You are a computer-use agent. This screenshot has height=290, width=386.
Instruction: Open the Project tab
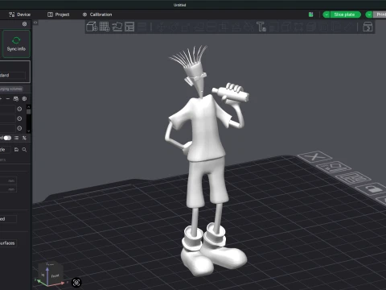59,14
